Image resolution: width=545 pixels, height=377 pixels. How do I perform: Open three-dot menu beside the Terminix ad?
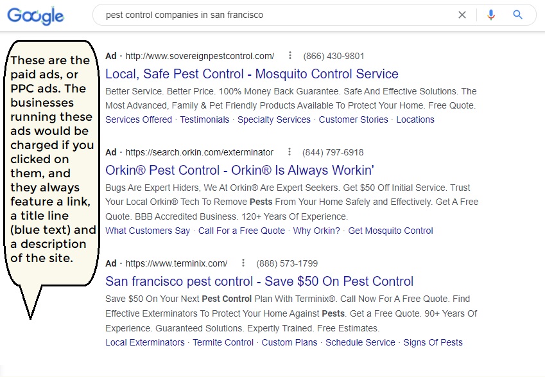(243, 263)
